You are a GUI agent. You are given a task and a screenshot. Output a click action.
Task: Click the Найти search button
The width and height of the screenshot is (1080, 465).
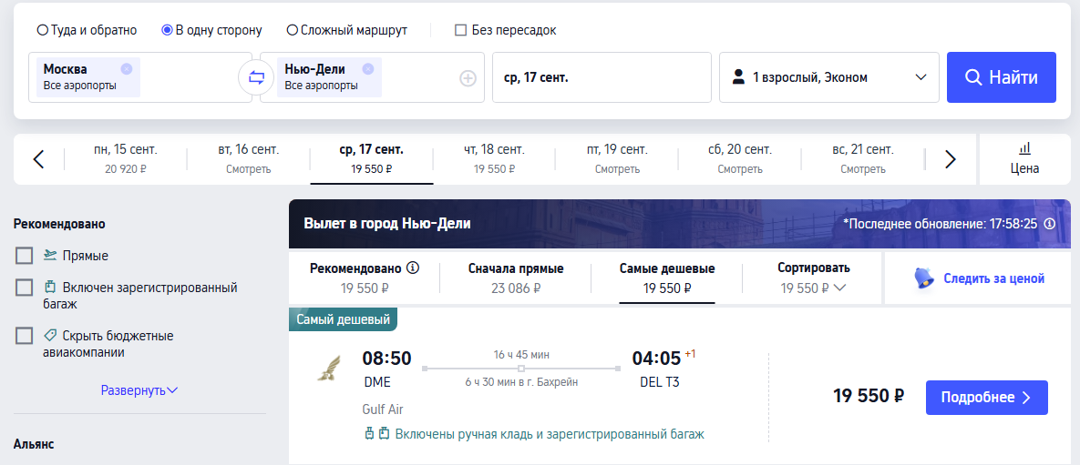tap(1002, 77)
